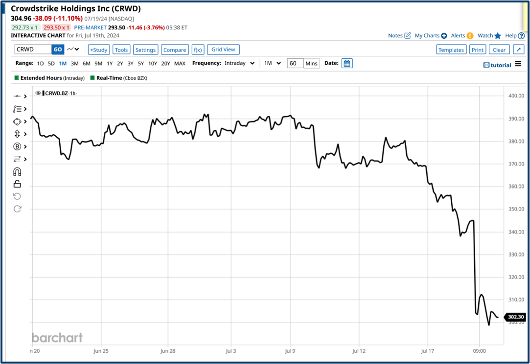Open the Frequency Intraday dropdown

[x=239, y=63]
